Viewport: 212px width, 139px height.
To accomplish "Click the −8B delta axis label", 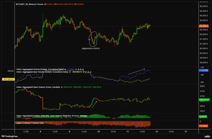I will click(202, 75).
